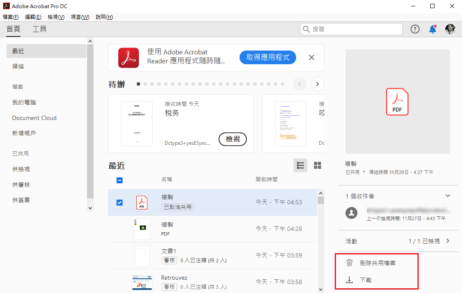The width and height of the screenshot is (462, 293).
Task: Click the 審核 tag on 文書1 row
Action: tap(169, 260)
